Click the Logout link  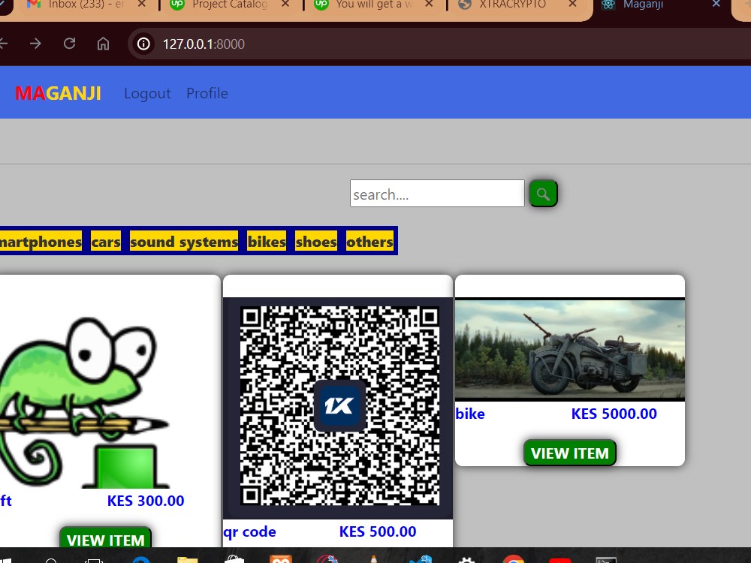147,93
